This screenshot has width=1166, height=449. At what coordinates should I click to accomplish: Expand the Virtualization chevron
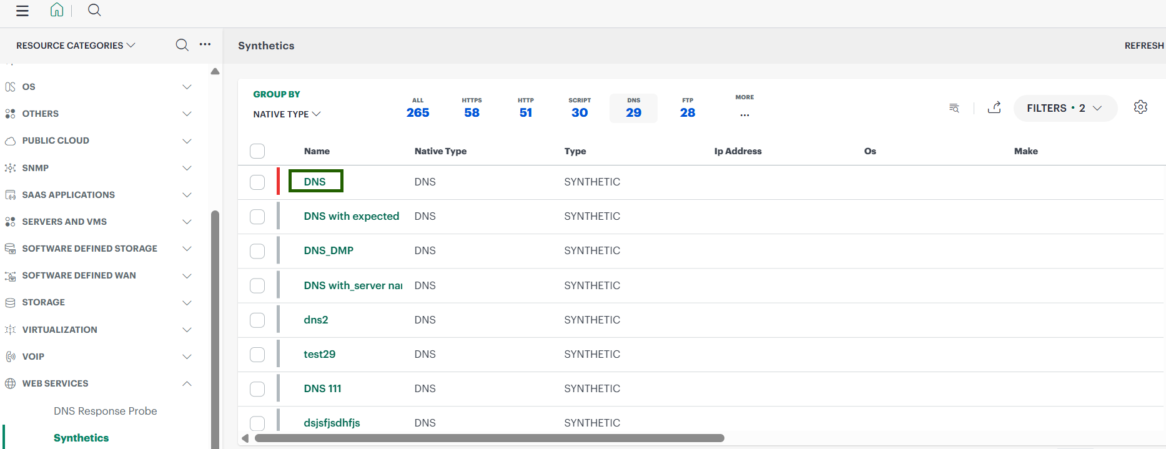click(x=187, y=330)
